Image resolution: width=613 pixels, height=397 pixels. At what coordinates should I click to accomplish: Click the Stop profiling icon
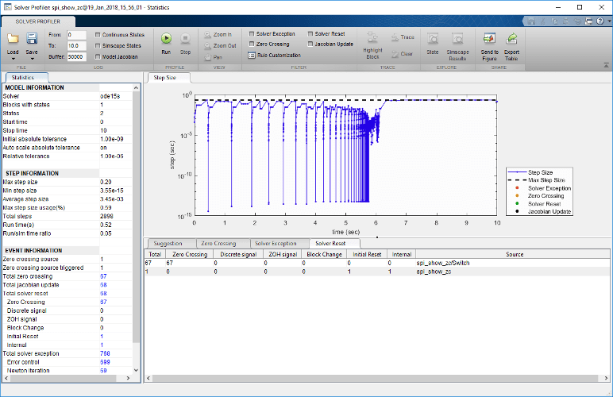pyautogui.click(x=185, y=38)
